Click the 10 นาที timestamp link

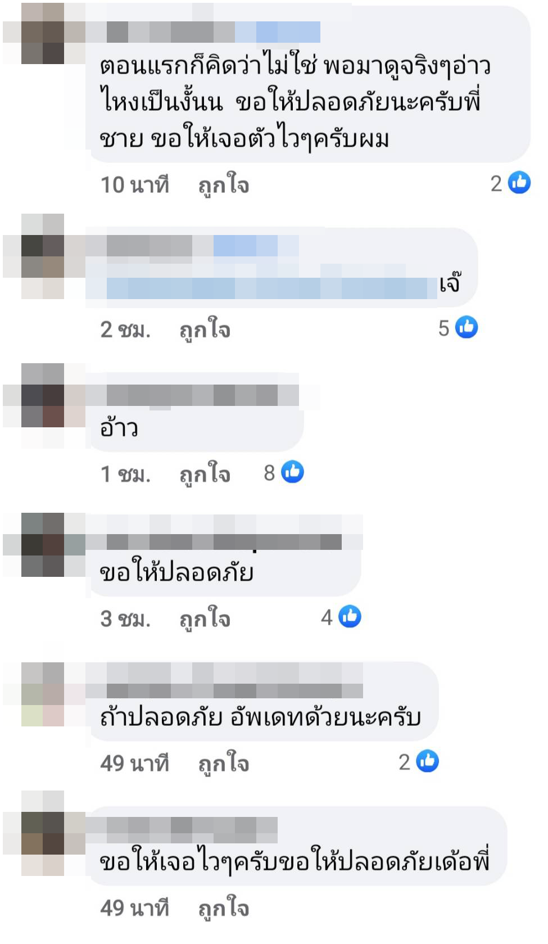coord(135,184)
